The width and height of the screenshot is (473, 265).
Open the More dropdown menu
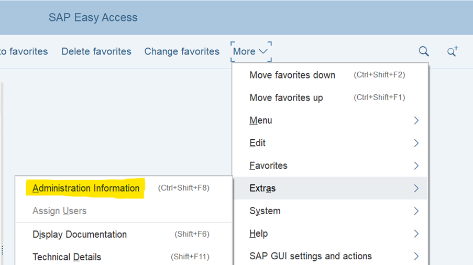click(250, 51)
